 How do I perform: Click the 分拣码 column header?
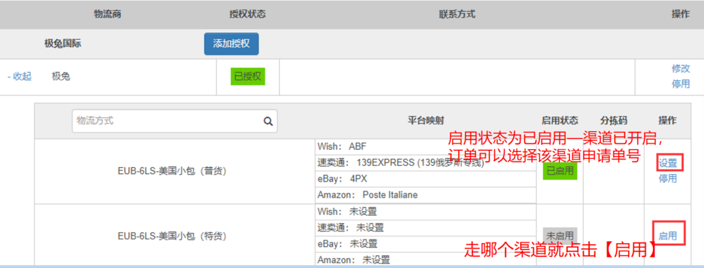pos(613,120)
